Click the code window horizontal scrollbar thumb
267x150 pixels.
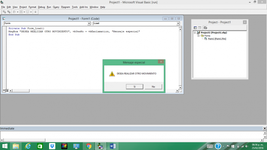pyautogui.click(x=21, y=91)
